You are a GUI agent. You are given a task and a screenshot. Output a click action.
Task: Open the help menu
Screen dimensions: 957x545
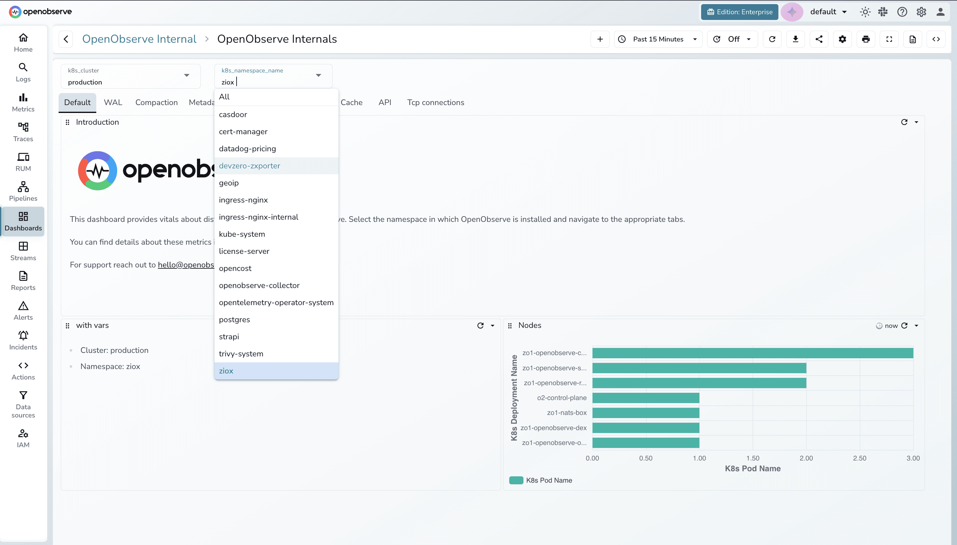tap(902, 12)
